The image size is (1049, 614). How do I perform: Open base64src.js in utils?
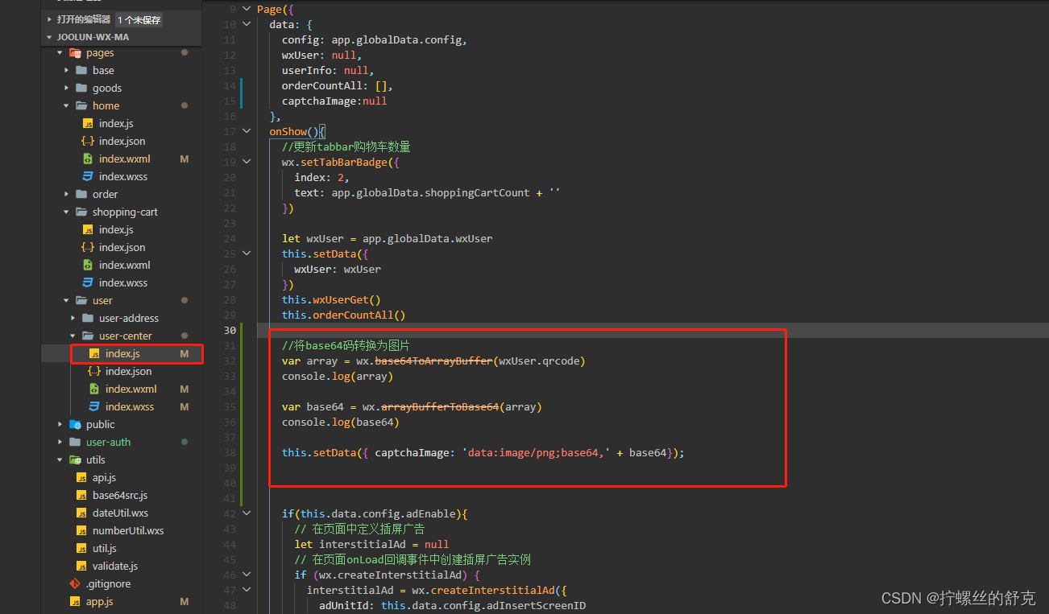point(121,496)
